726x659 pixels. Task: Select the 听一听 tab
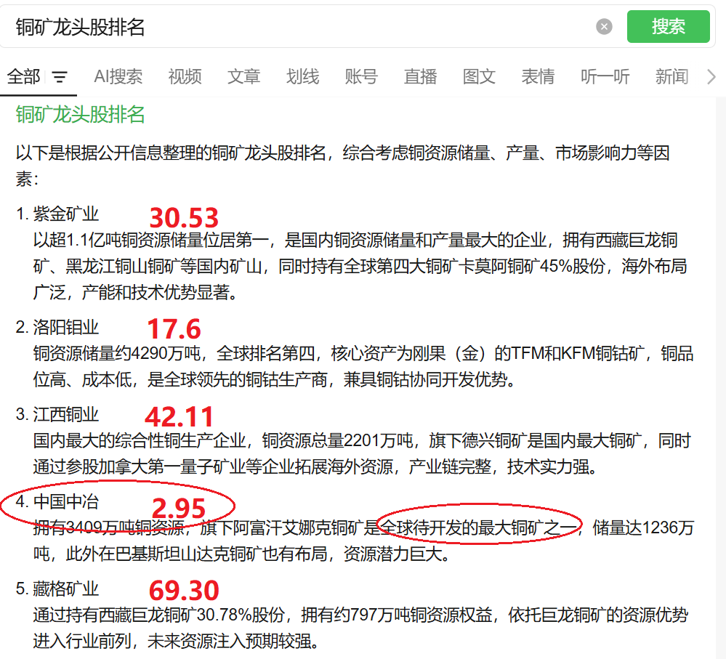605,77
